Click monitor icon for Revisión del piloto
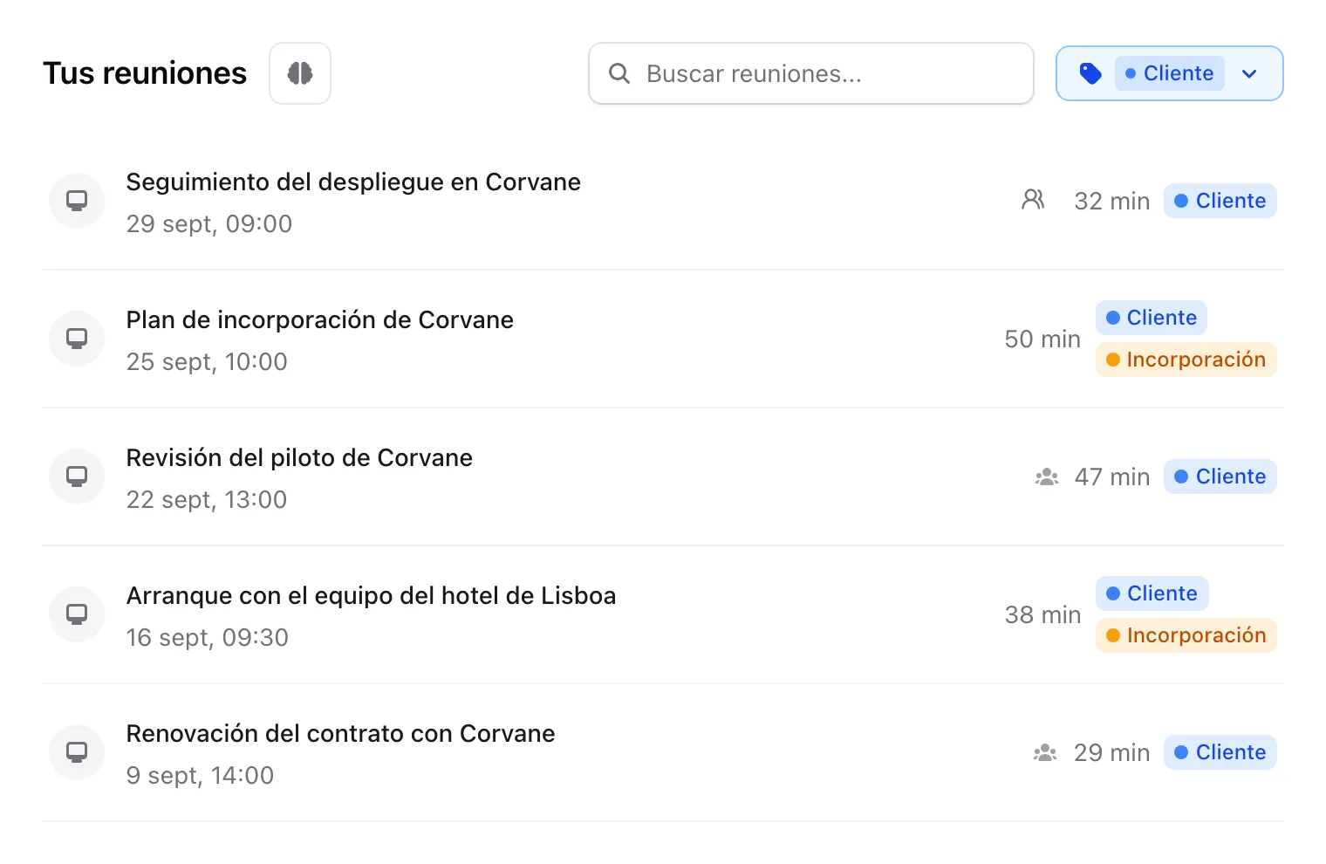 (x=77, y=477)
